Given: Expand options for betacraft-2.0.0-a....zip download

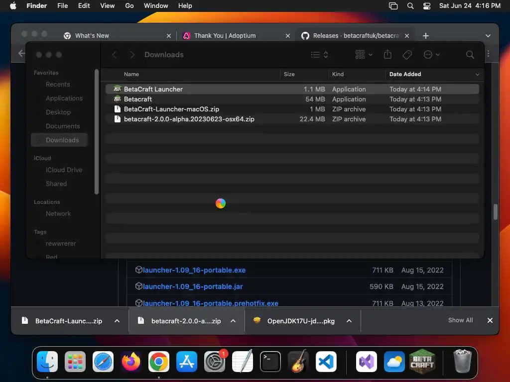Looking at the screenshot, I should (233, 321).
